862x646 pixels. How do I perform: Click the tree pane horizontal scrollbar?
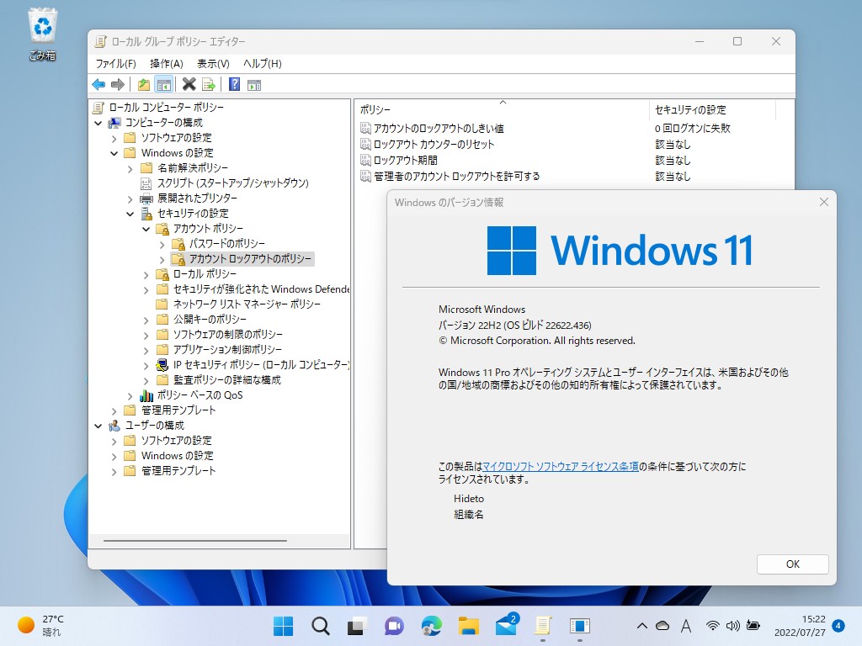click(x=195, y=541)
